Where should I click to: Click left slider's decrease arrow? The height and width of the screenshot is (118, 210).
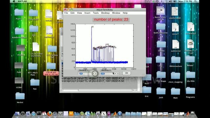[x=94, y=73]
